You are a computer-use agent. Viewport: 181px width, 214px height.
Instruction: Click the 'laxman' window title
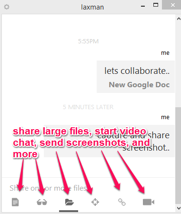[x=92, y=7]
